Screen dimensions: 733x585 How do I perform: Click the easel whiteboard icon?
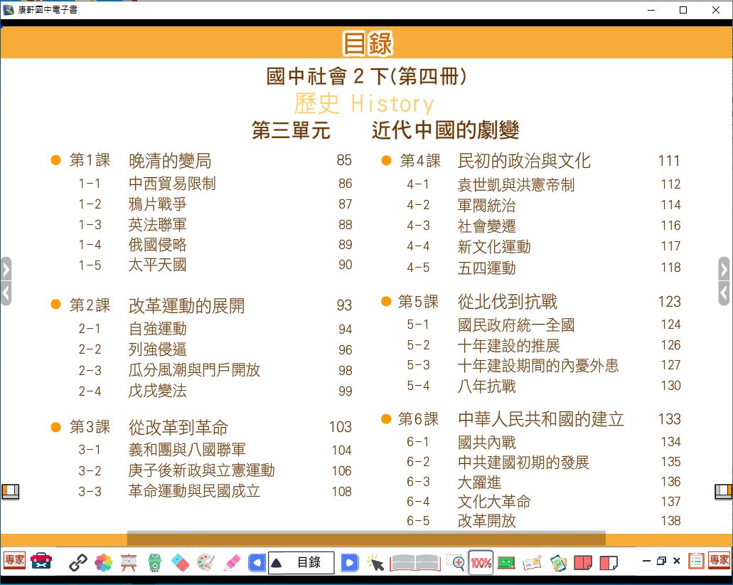tap(129, 563)
